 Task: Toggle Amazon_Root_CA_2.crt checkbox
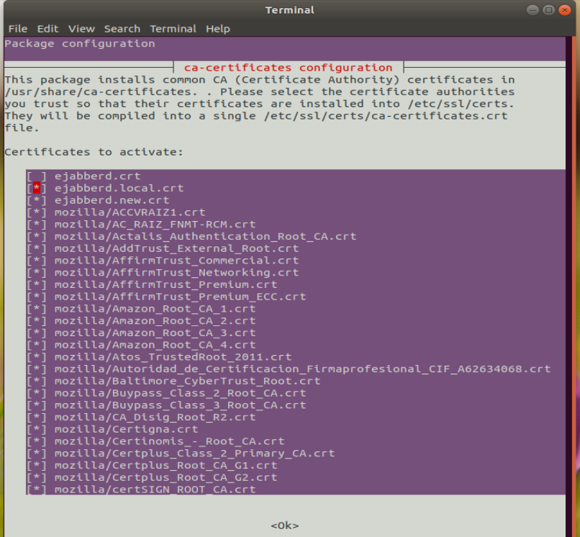[37, 321]
